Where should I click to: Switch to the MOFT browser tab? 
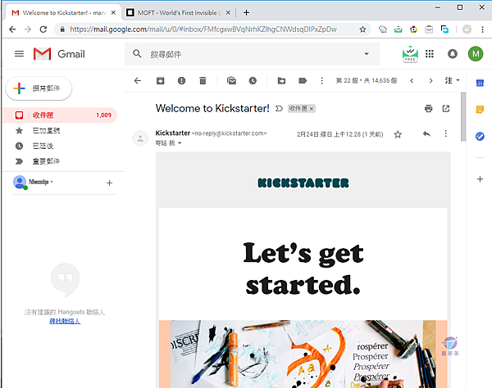[x=180, y=12]
